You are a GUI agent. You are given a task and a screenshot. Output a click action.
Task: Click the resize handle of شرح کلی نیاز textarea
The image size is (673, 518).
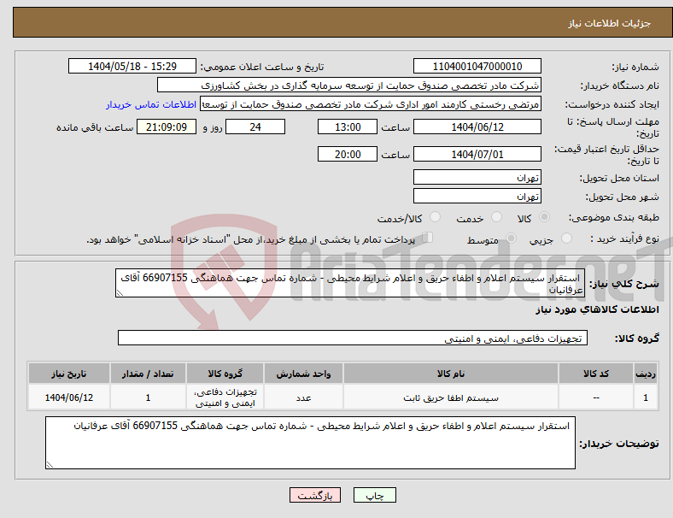(120, 293)
